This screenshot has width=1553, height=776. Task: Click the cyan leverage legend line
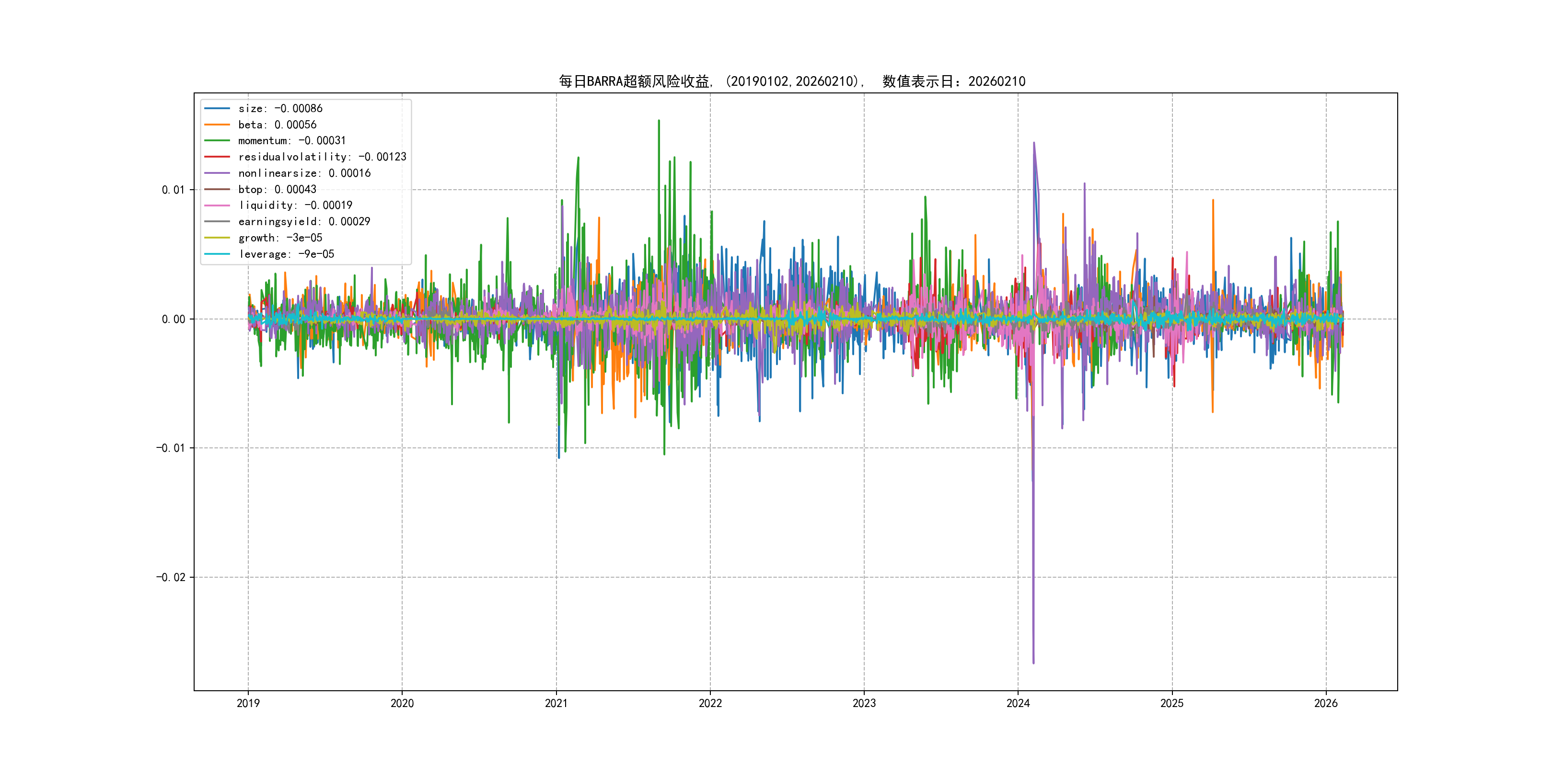[x=217, y=254]
